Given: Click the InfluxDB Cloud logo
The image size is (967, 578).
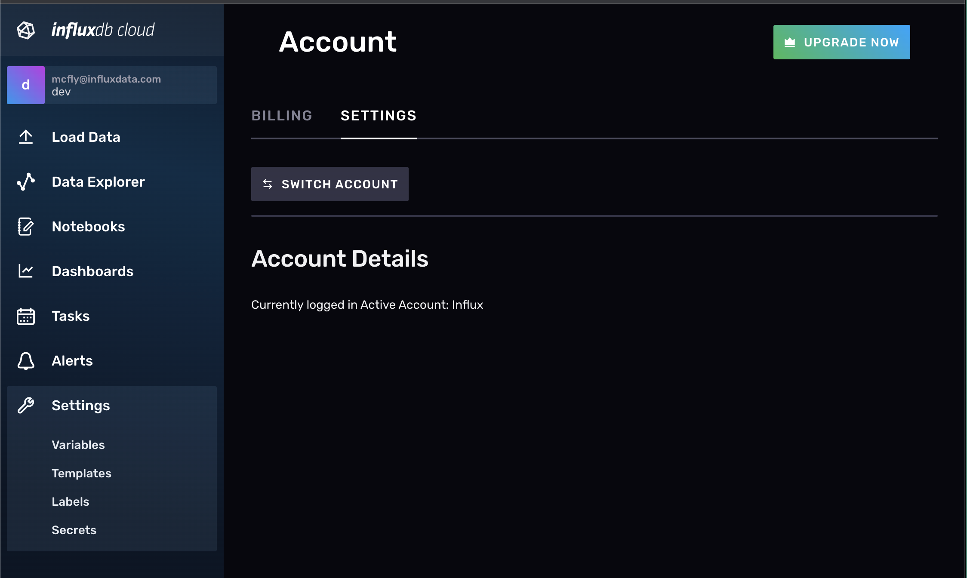Looking at the screenshot, I should click(x=26, y=29).
